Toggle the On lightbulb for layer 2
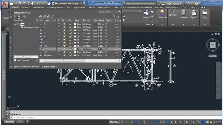 (59, 30)
